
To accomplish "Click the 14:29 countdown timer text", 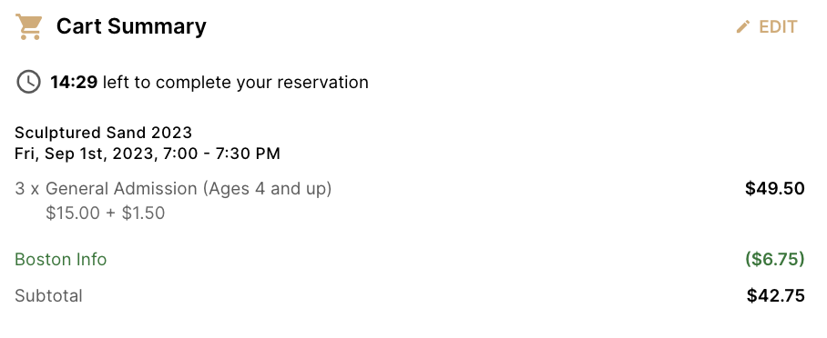I will tap(74, 83).
